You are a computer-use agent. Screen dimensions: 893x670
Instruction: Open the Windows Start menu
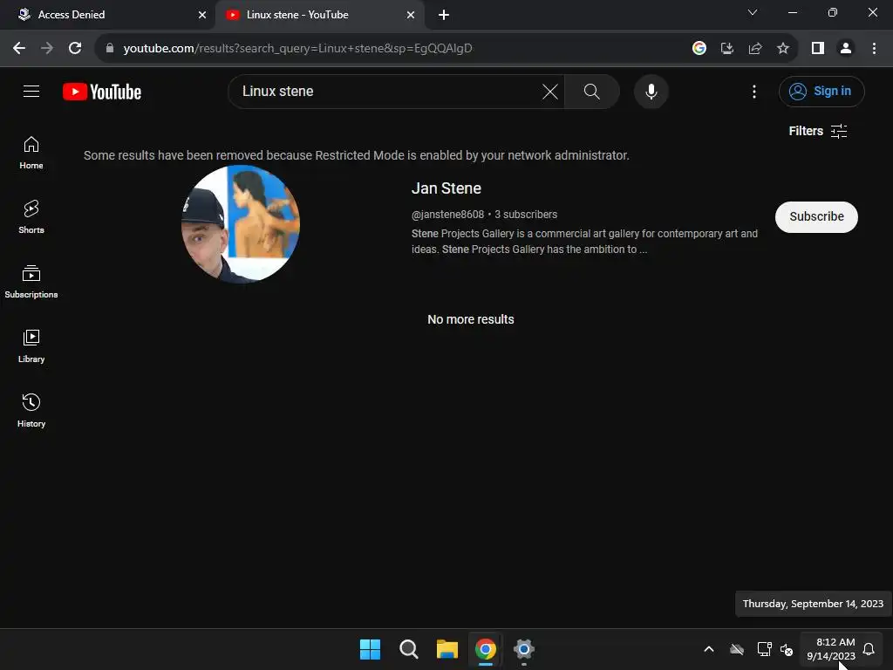(370, 649)
